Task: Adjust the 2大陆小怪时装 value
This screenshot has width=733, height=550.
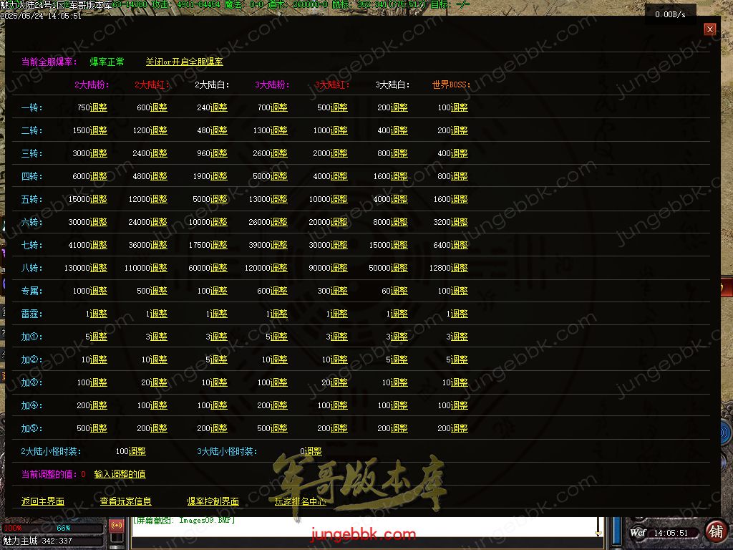Action: [x=137, y=451]
